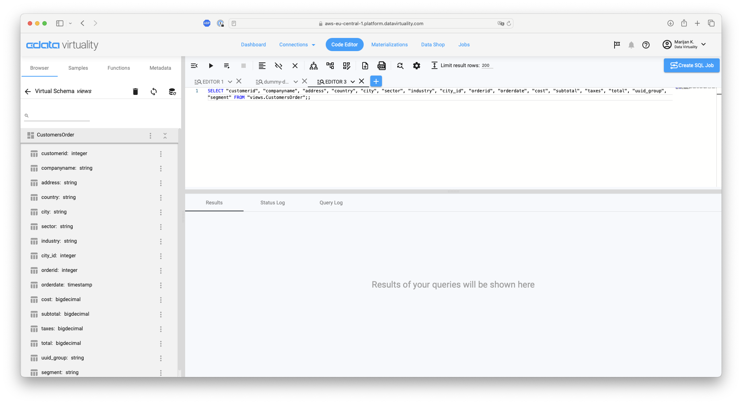Open the Materializations page
Image resolution: width=742 pixels, height=404 pixels.
tap(389, 45)
